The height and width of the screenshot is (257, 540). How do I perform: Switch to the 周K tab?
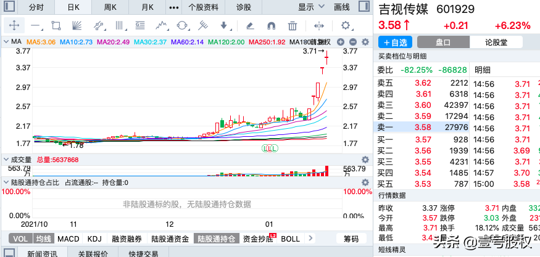click(110, 7)
